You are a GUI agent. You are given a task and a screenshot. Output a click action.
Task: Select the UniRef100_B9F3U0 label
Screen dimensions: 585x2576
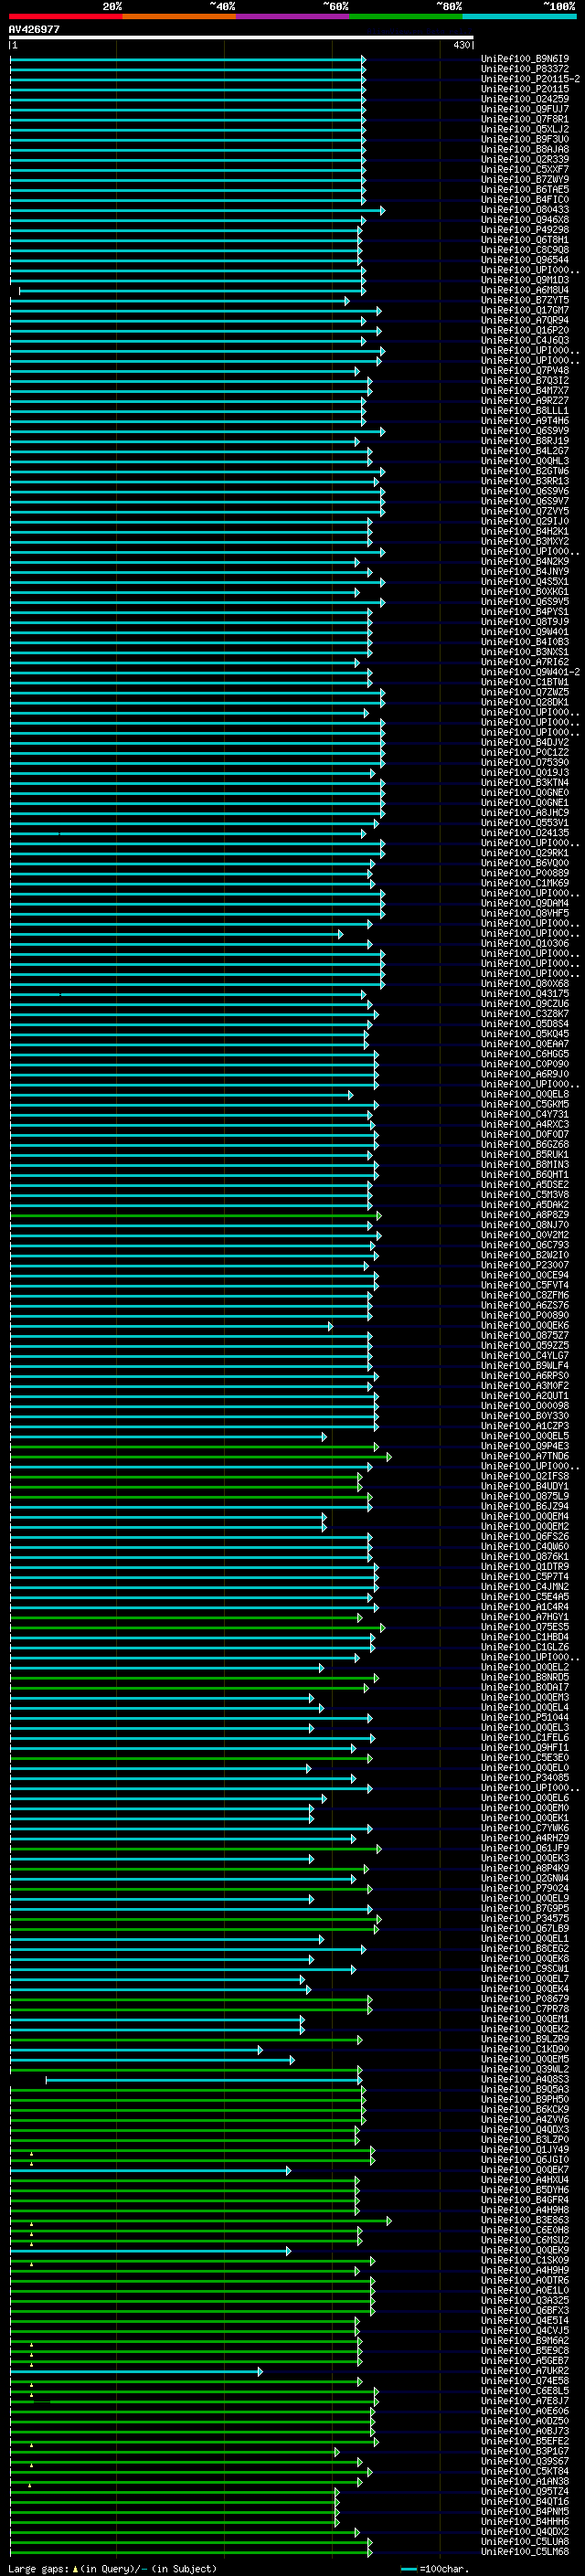point(525,139)
